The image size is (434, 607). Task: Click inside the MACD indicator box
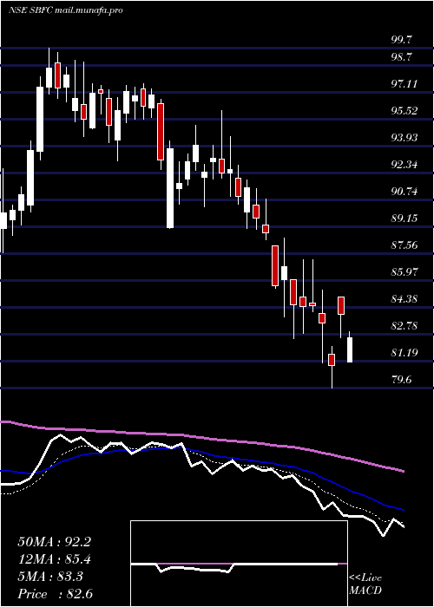coord(239,564)
